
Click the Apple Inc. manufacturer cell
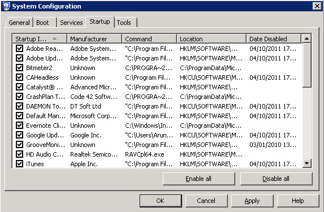tap(84, 164)
